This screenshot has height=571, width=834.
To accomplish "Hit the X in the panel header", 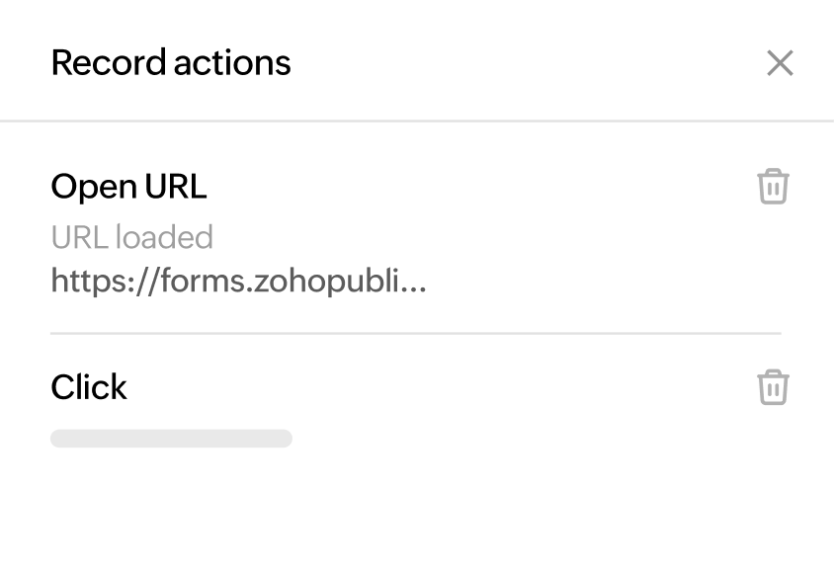I will click(x=780, y=64).
